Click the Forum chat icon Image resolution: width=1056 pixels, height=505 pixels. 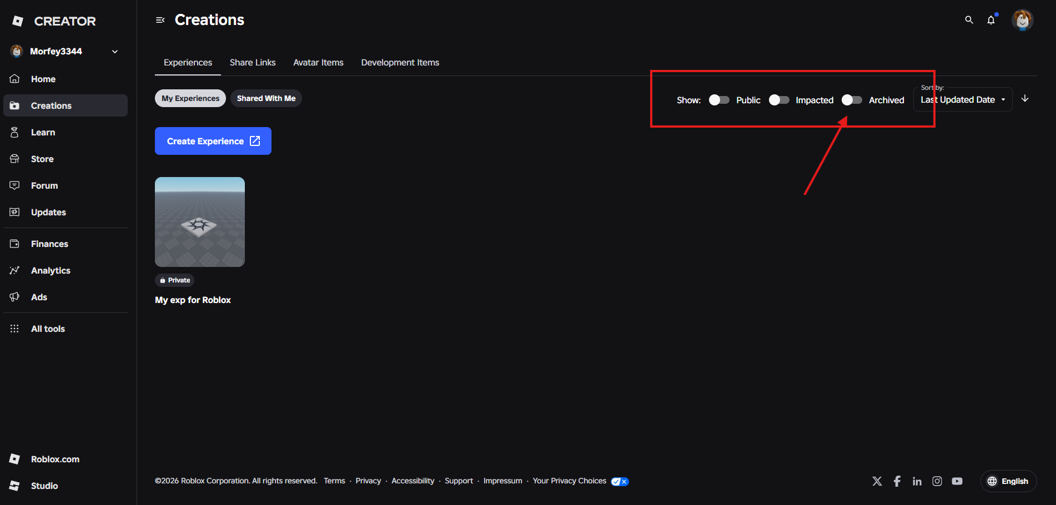[x=15, y=185]
